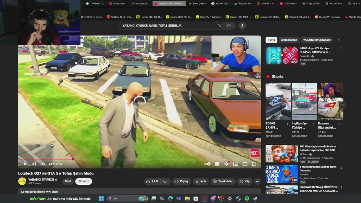361x203 pixels.
Task: Select the YABANCI OYUNCU adlı chip
Action: pos(317,40)
